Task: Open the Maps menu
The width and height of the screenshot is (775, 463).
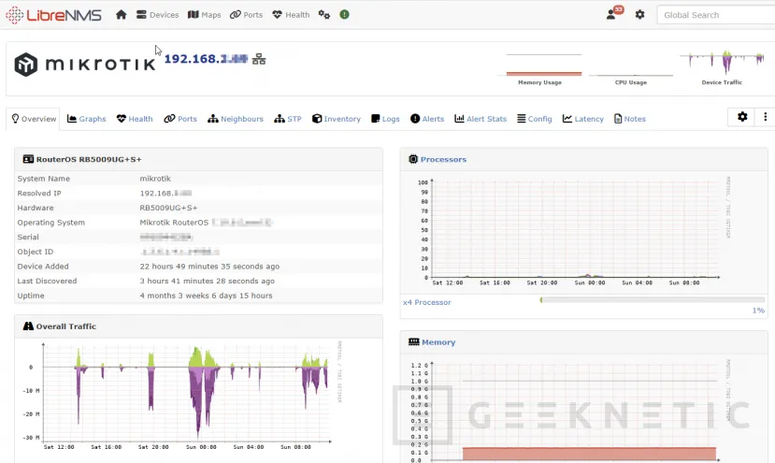Action: (204, 15)
